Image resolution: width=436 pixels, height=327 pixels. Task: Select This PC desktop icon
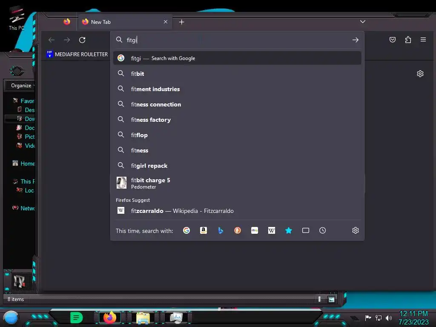[x=17, y=19]
